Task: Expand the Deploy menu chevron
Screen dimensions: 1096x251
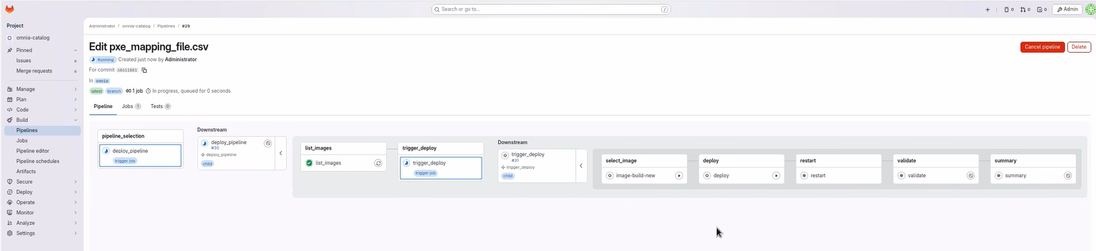Action: tap(75, 192)
